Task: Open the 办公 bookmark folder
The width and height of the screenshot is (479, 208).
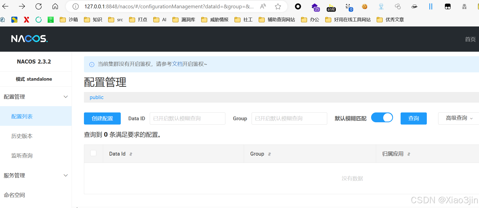Action: pos(310,20)
